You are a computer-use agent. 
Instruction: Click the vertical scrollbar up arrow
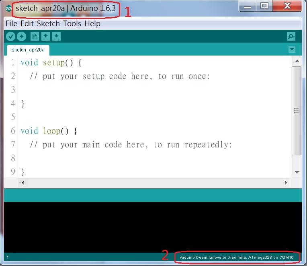(297, 61)
